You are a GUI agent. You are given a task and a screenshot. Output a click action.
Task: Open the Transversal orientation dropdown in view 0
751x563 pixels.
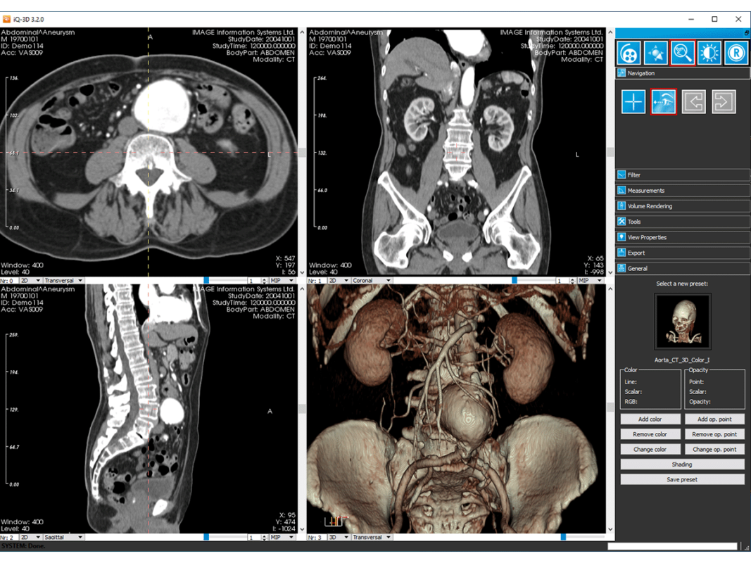64,280
